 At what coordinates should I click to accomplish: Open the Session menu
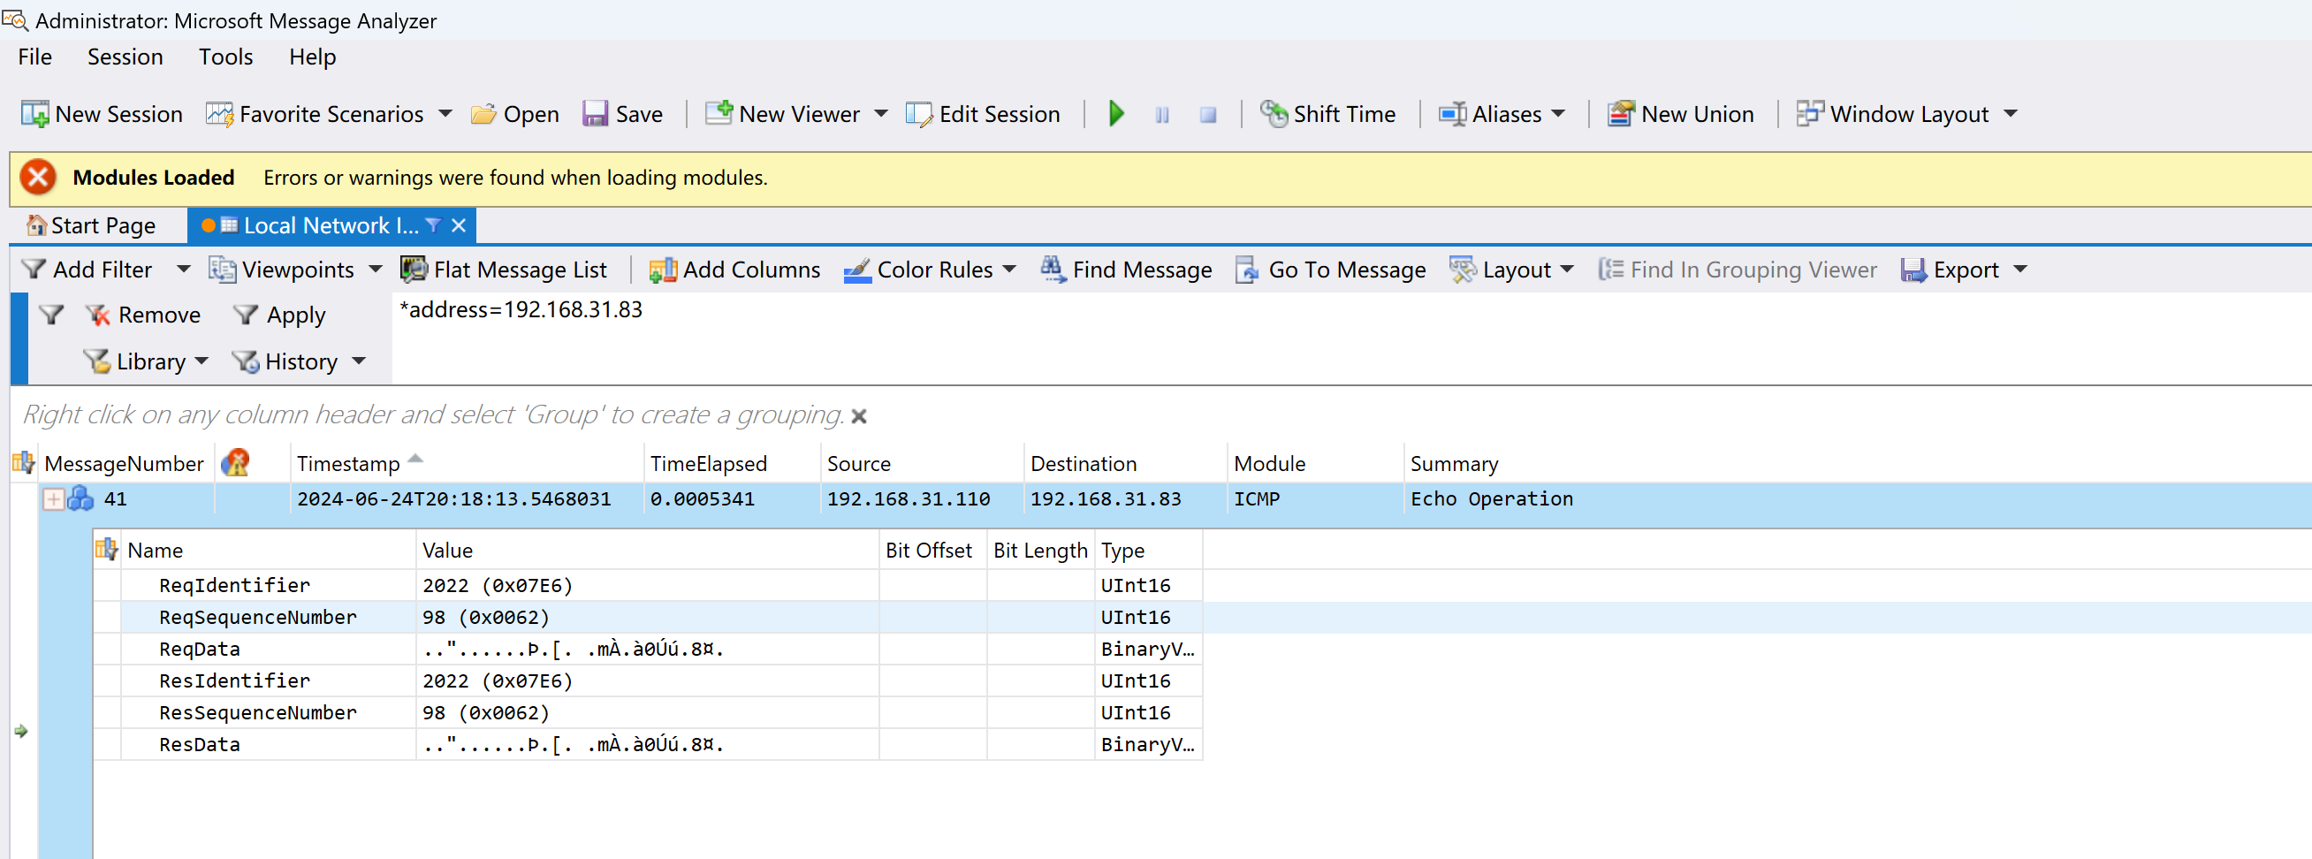pos(125,57)
